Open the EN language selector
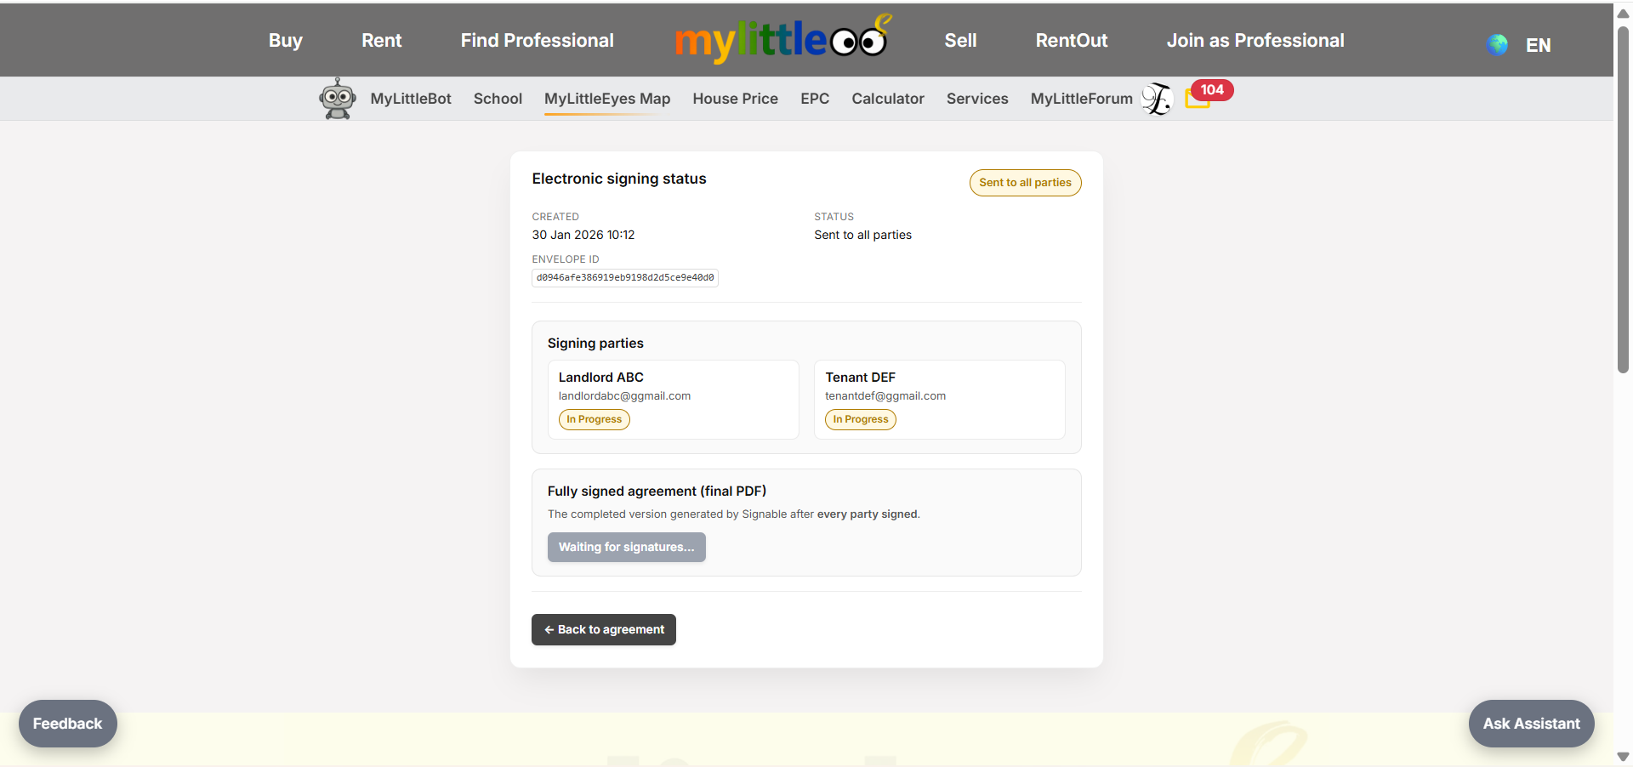1633x767 pixels. click(x=1538, y=45)
